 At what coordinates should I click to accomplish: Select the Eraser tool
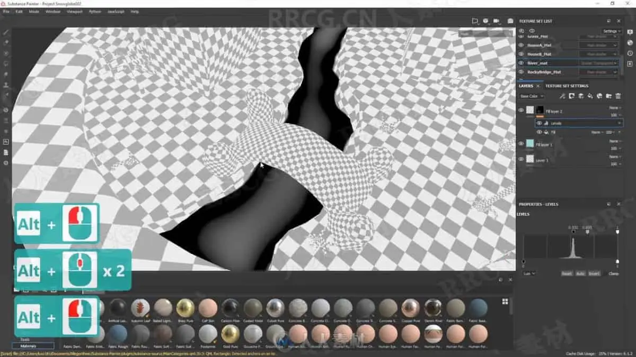[6, 42]
